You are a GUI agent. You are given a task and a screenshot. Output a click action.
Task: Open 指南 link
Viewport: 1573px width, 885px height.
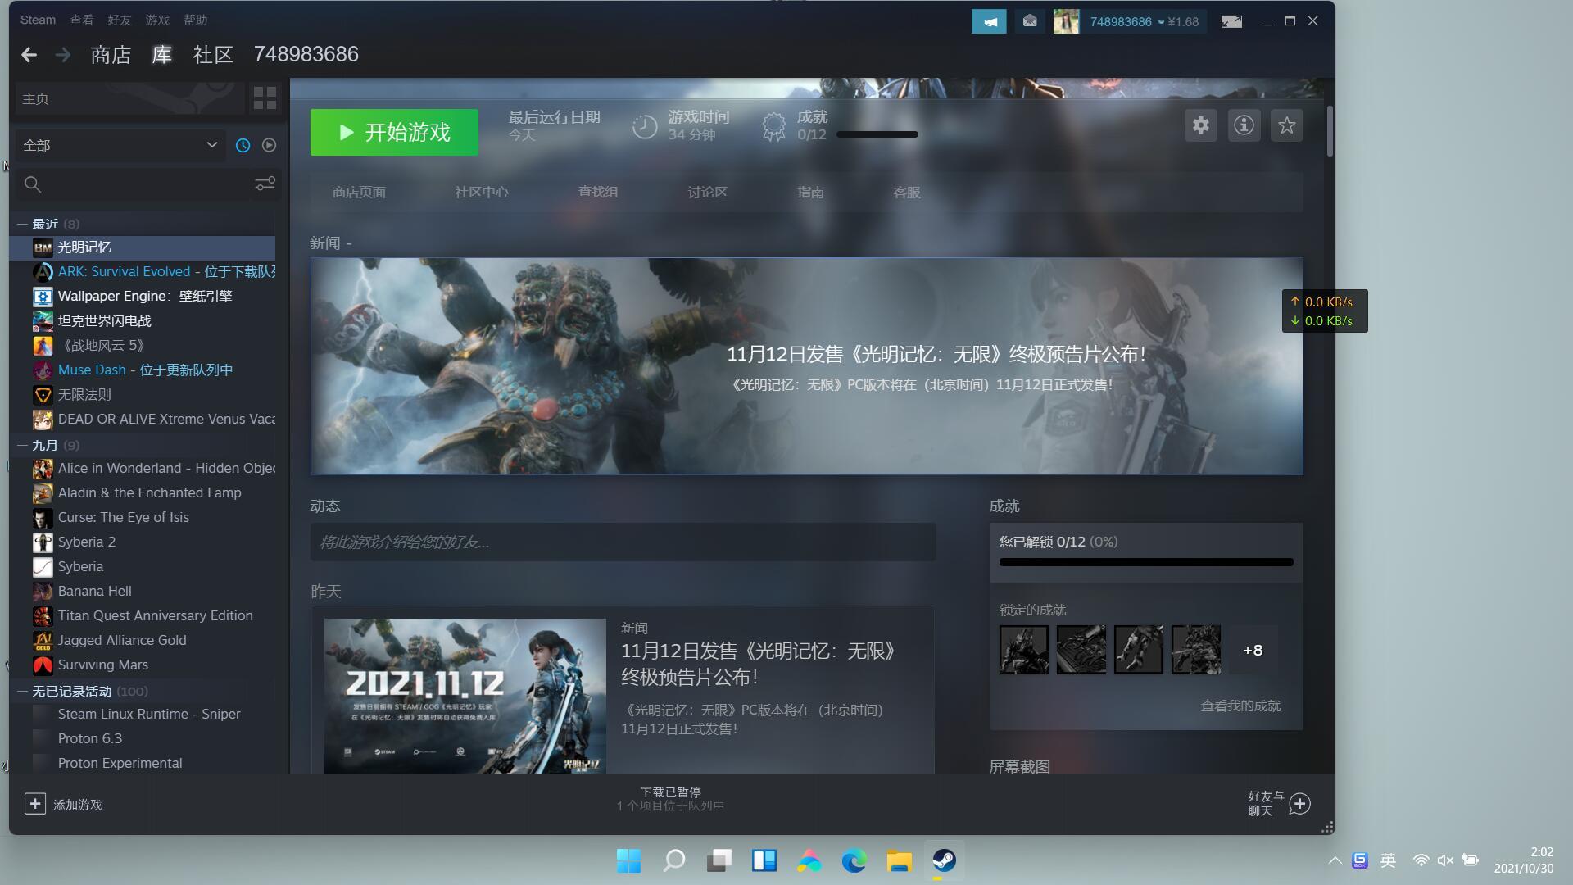810,193
